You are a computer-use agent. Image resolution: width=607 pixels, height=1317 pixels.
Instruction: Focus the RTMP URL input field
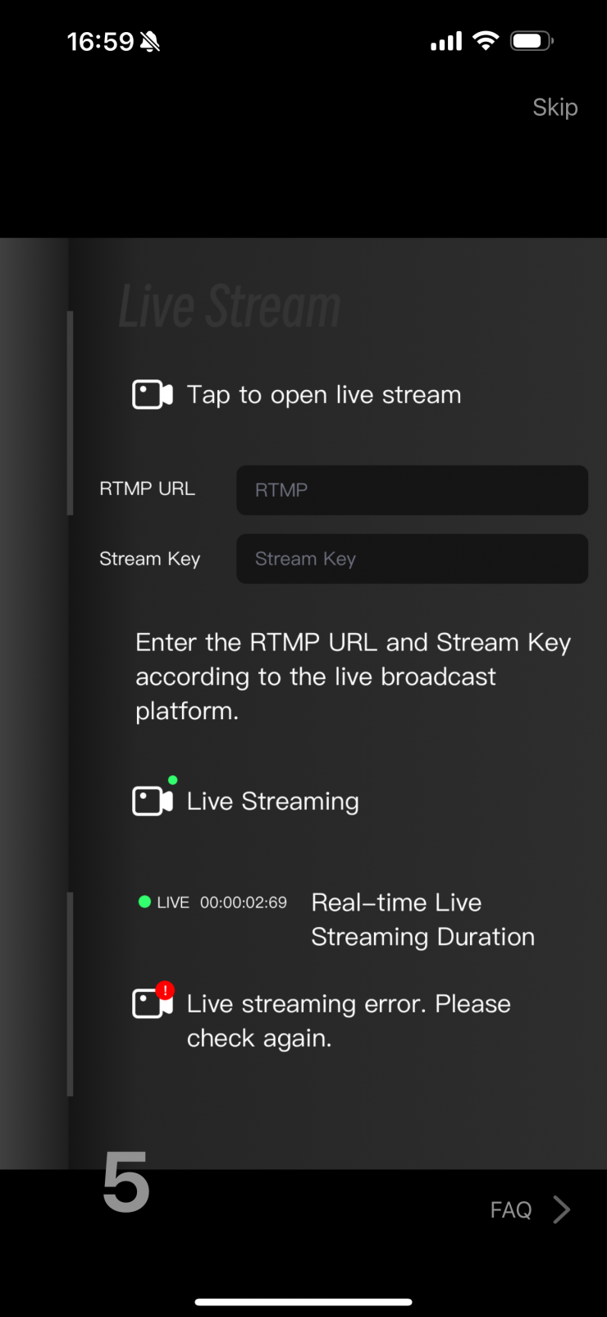click(x=412, y=490)
